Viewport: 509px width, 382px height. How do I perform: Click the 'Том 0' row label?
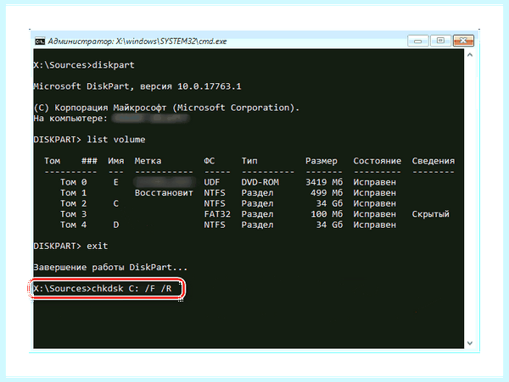coord(73,182)
